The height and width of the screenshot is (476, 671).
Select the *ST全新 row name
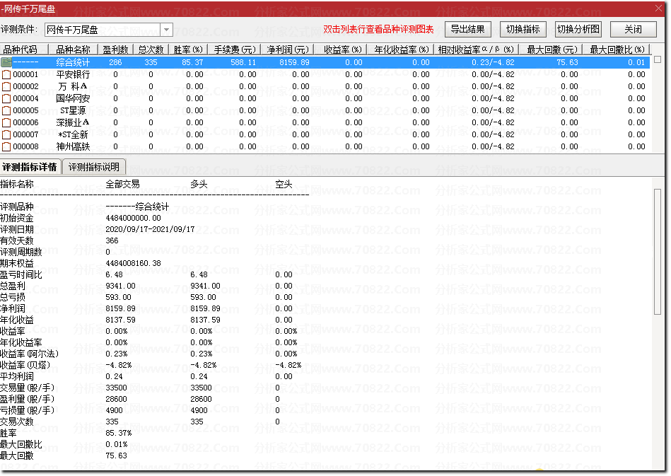pos(73,134)
